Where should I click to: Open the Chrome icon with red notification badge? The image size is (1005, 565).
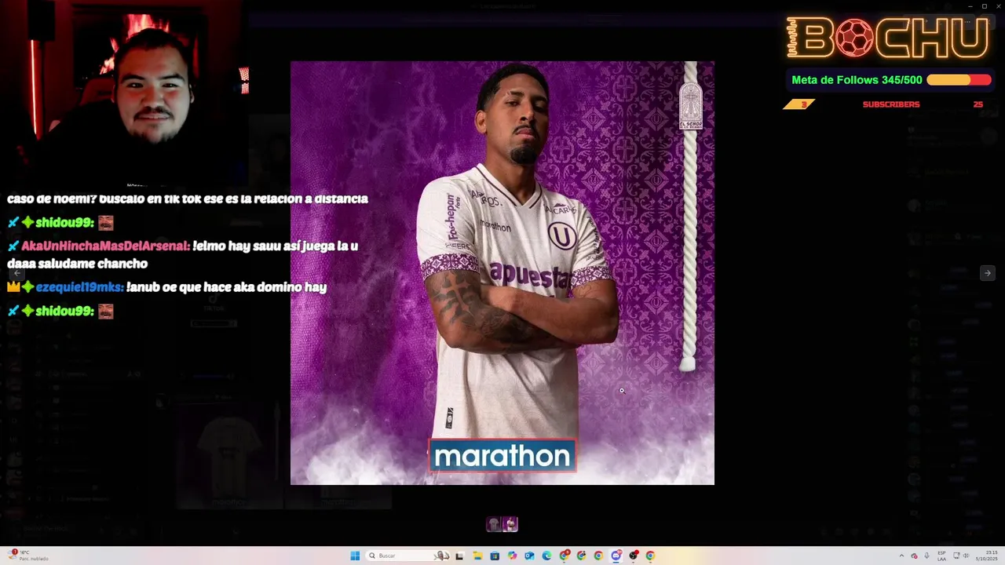tap(565, 556)
